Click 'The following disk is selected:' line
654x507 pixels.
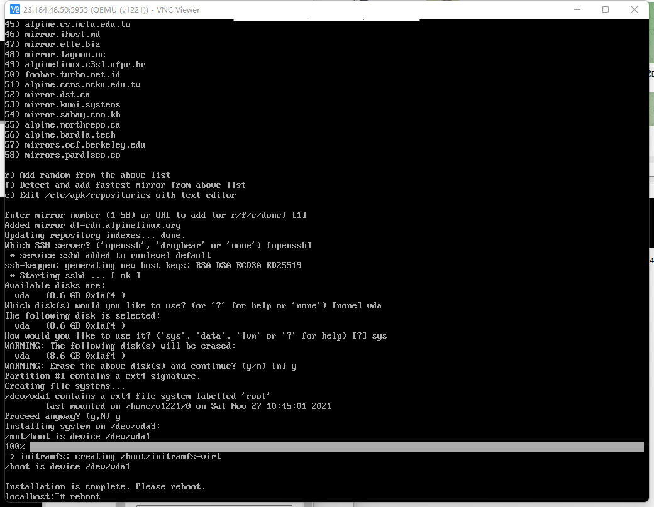(82, 316)
